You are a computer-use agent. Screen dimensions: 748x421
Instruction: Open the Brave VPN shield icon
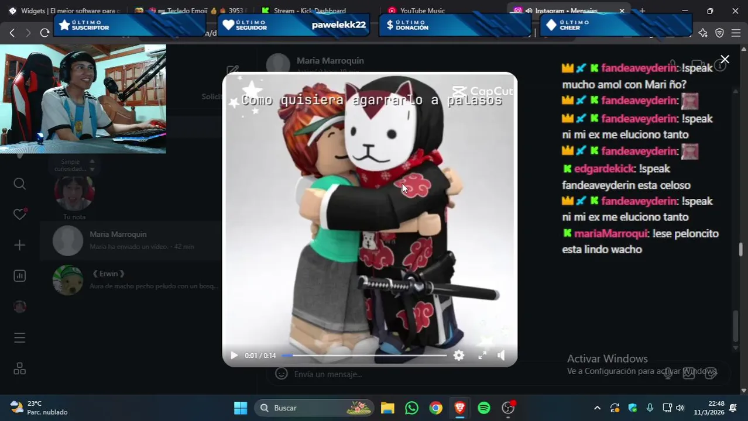(x=719, y=33)
